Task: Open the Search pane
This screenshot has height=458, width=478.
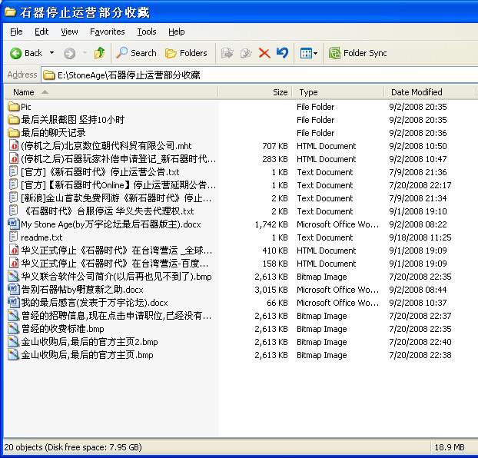Action: [x=136, y=53]
